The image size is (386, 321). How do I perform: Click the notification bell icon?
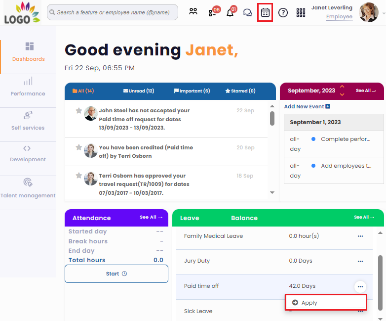pos(230,13)
